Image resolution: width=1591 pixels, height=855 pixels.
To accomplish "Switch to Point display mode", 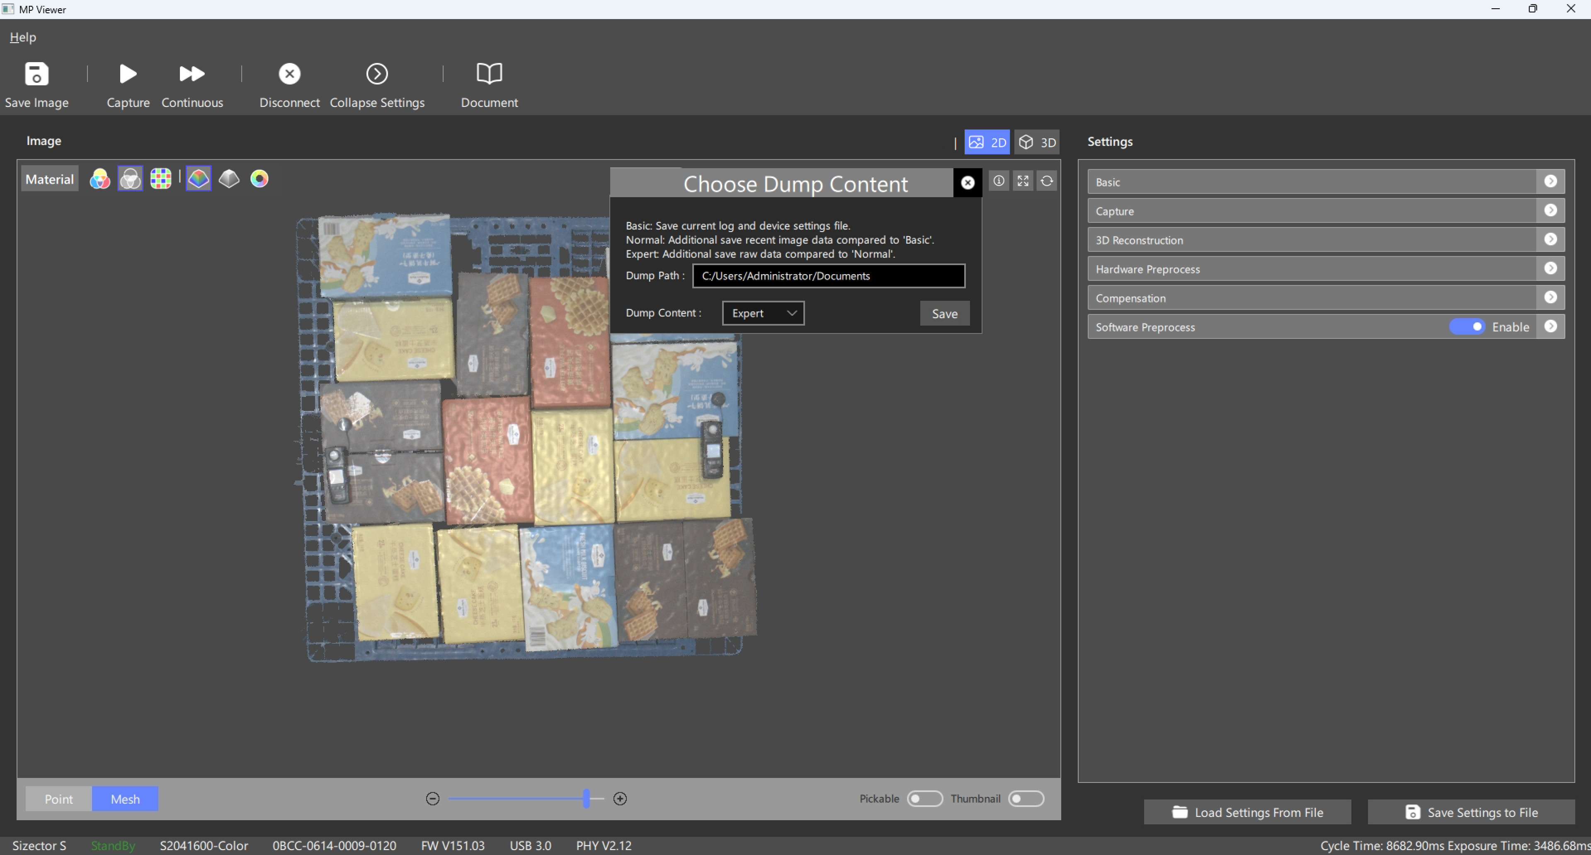I will [x=59, y=799].
